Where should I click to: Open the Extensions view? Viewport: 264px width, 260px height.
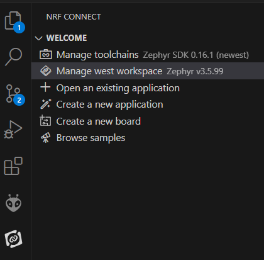[13, 166]
